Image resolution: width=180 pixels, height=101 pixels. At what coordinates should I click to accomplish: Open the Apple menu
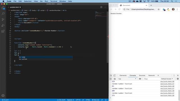3,1
